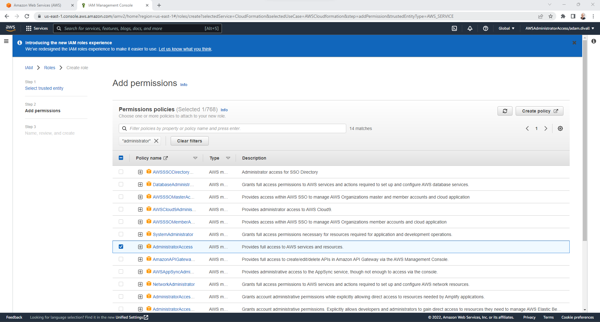This screenshot has height=322, width=600.
Task: Expand the AdministratorAccess policy details
Action: pos(140,247)
